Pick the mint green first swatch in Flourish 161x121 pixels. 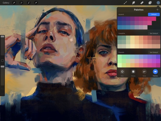(120, 57)
